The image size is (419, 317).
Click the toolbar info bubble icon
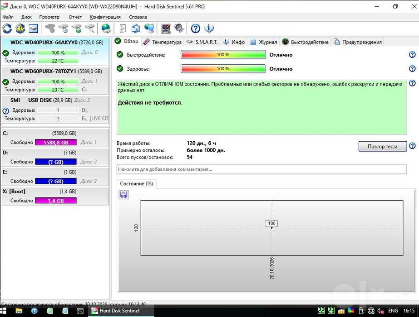(x=209, y=28)
